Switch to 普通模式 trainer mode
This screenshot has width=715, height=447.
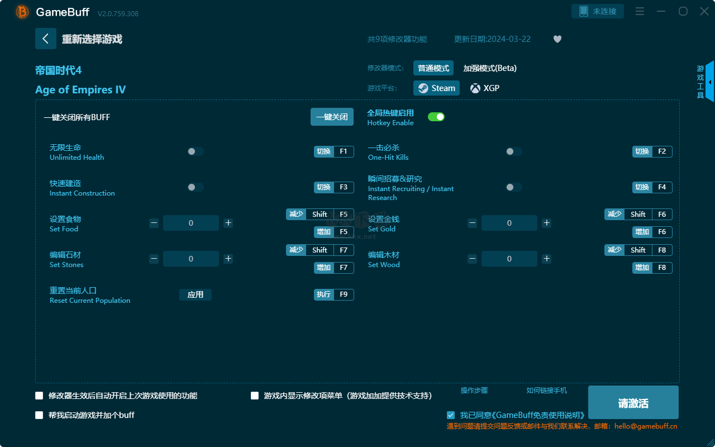pos(433,68)
